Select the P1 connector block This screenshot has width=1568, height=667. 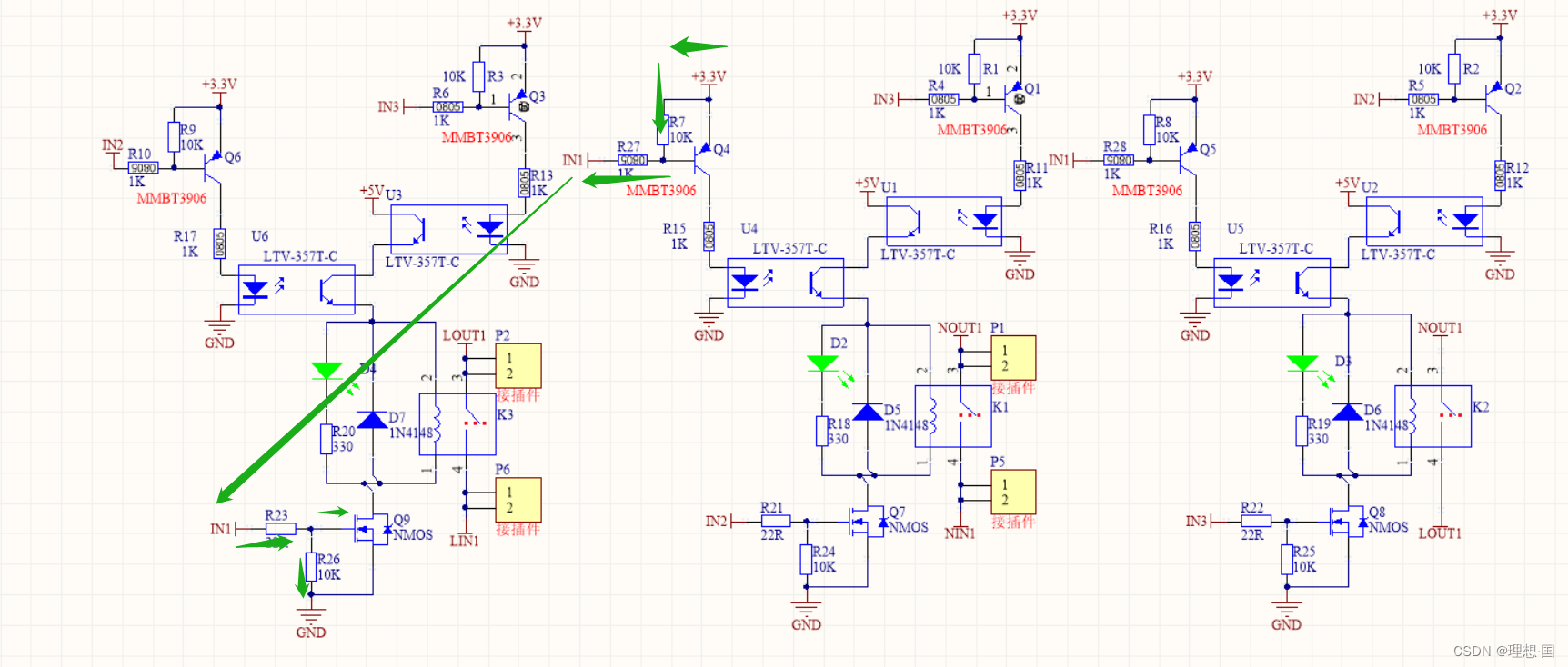click(x=1013, y=358)
